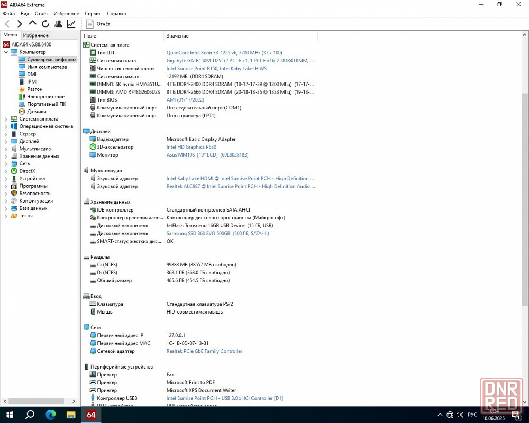Open the Отчёт menu in menu bar
The image size is (529, 423).
point(41,14)
